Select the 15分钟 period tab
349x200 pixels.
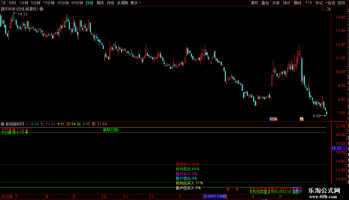(49, 3)
